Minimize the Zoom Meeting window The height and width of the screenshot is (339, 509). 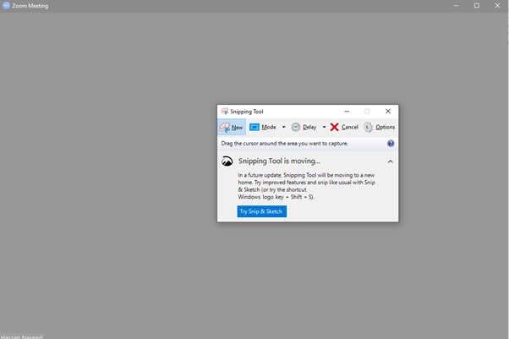[x=456, y=6]
